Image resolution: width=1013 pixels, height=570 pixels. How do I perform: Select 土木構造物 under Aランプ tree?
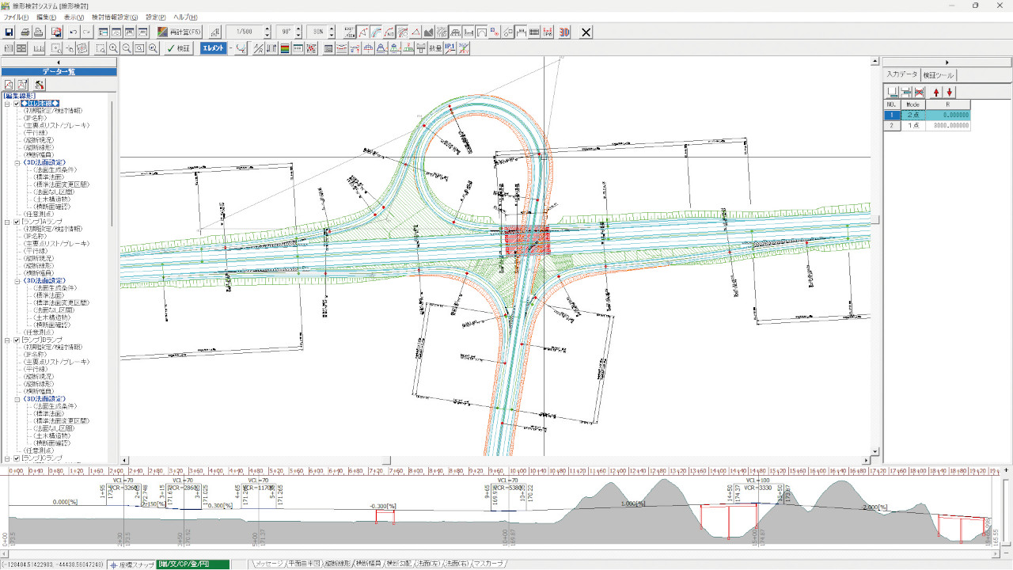coord(51,317)
